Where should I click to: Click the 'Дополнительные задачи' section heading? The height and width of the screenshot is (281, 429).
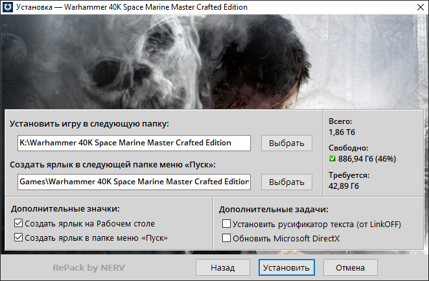(x=273, y=209)
